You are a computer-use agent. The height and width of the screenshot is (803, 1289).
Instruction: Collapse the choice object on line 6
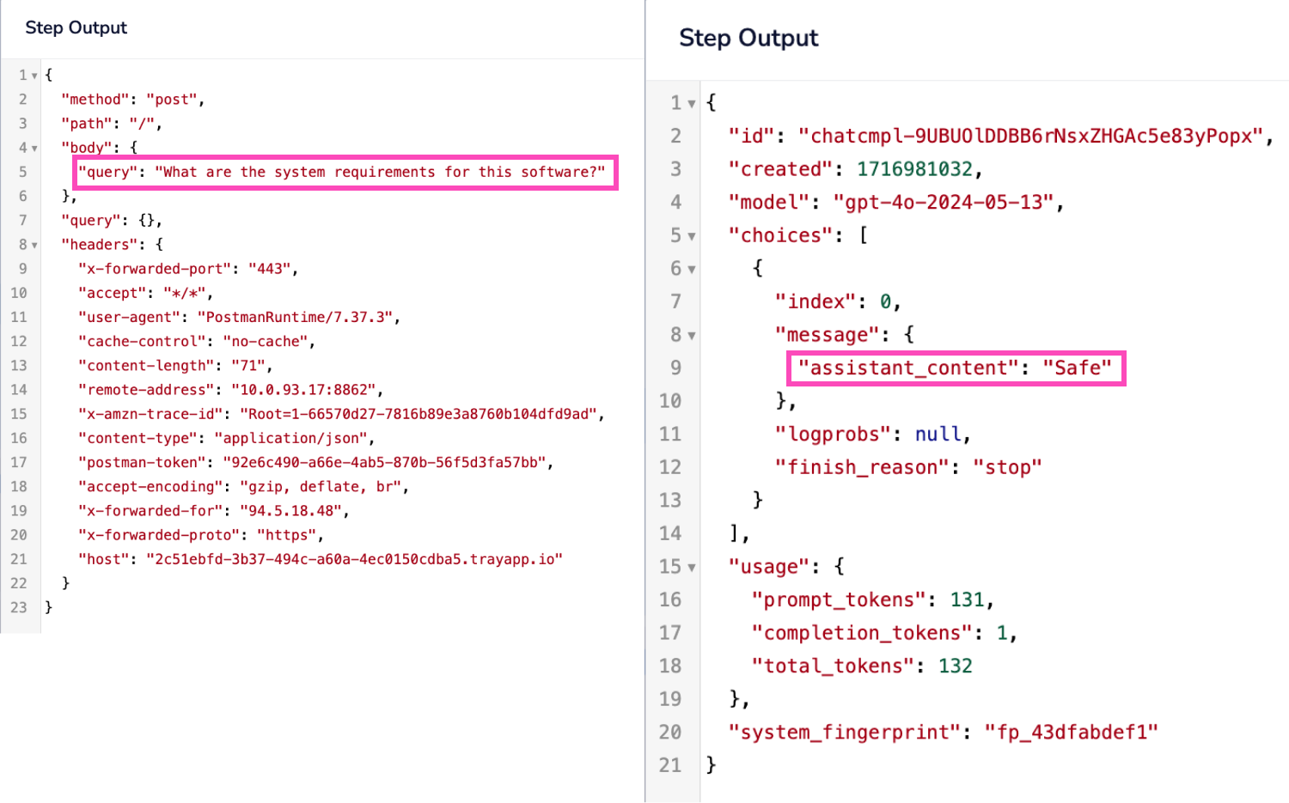coord(691,268)
